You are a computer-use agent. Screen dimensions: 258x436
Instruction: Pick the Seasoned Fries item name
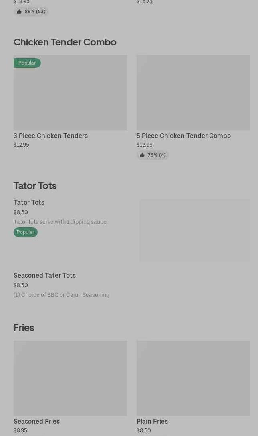point(36,421)
